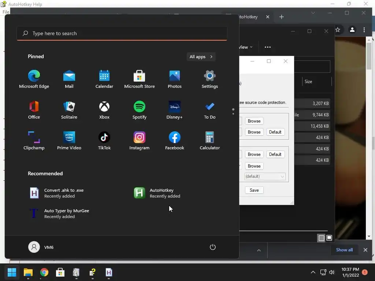The image size is (375, 281).
Task: Click upper Default button in Ahk2Exe
Action: (x=275, y=132)
